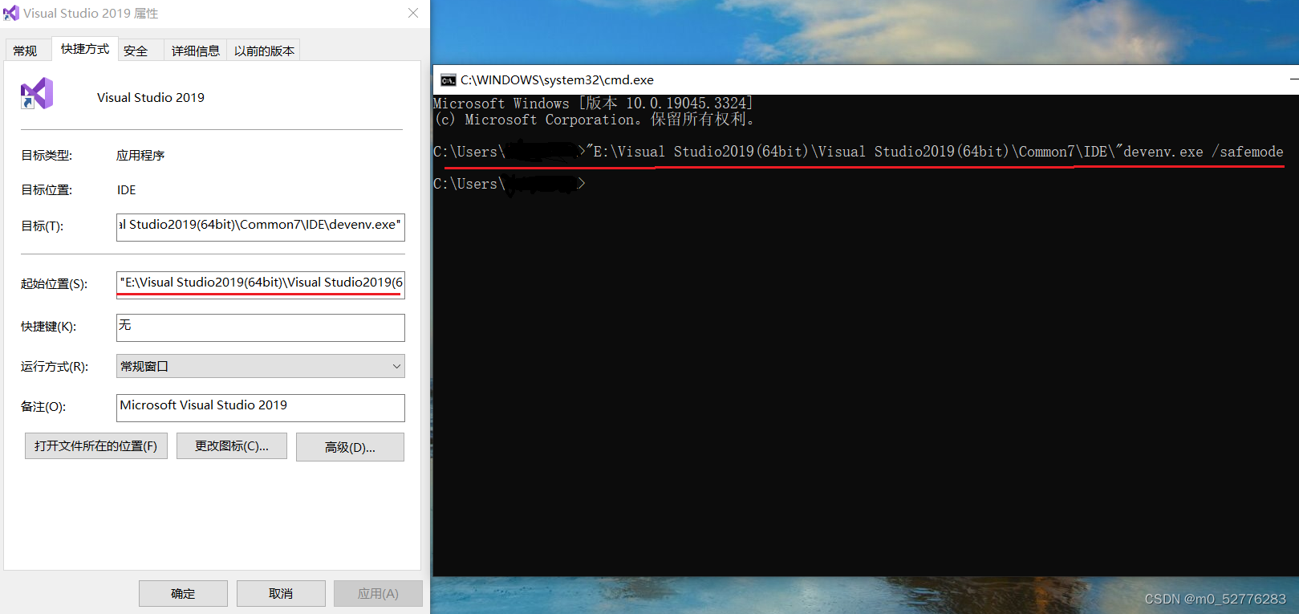1299x614 pixels.
Task: Click the 备注(O) input field
Action: [261, 407]
